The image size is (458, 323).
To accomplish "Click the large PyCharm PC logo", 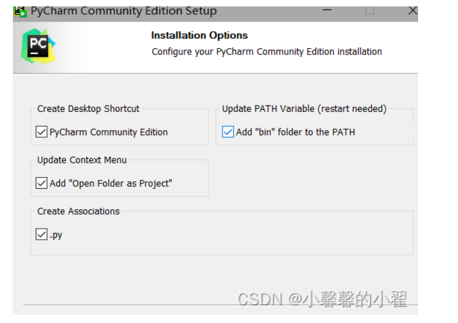I will [38, 46].
